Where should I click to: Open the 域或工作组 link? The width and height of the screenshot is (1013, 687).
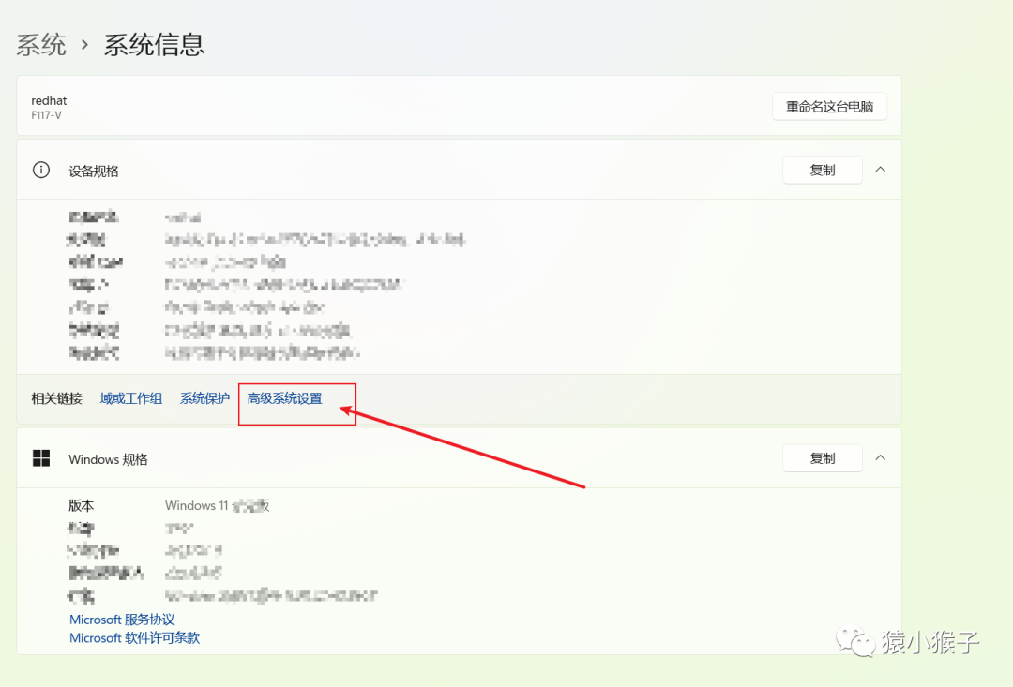(130, 398)
